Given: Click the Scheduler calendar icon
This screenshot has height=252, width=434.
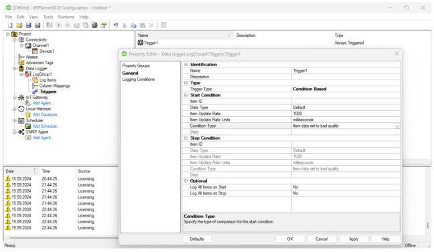Looking at the screenshot, I should (21, 120).
